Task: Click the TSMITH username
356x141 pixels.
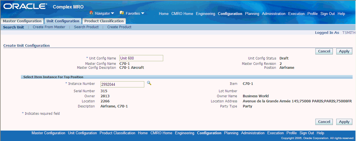Action: 349,33
